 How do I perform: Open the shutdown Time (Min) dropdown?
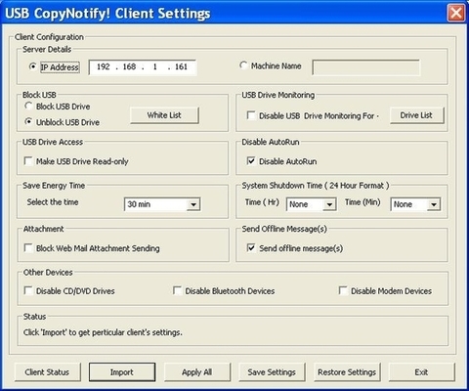pyautogui.click(x=415, y=204)
